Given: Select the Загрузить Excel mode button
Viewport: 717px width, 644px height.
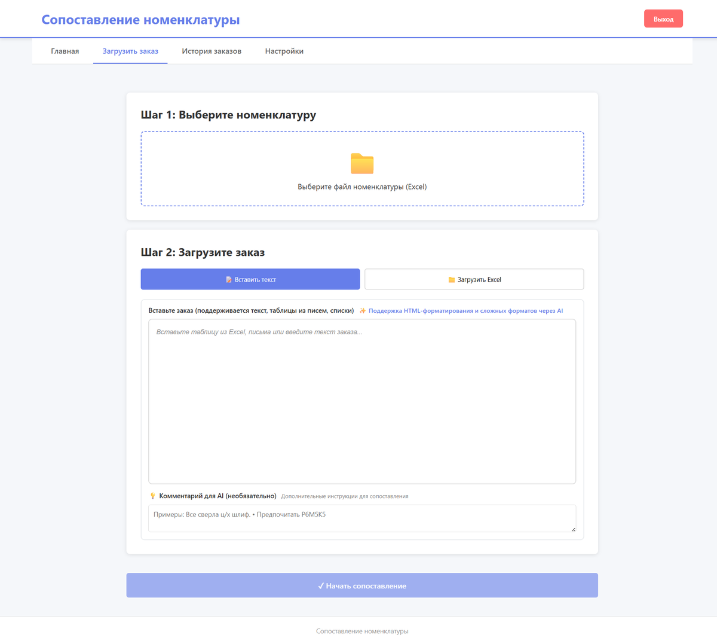Looking at the screenshot, I should (x=474, y=279).
